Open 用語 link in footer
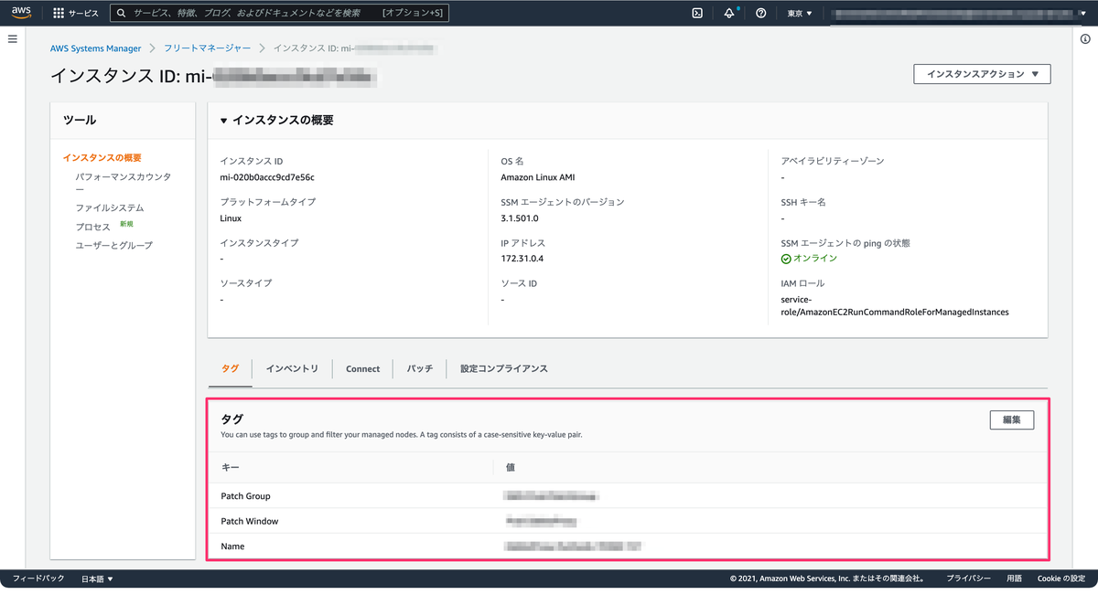 (x=1015, y=578)
